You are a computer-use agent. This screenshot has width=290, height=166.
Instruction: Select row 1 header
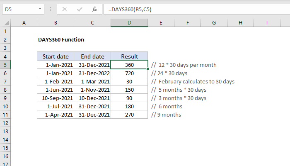pos(5,31)
